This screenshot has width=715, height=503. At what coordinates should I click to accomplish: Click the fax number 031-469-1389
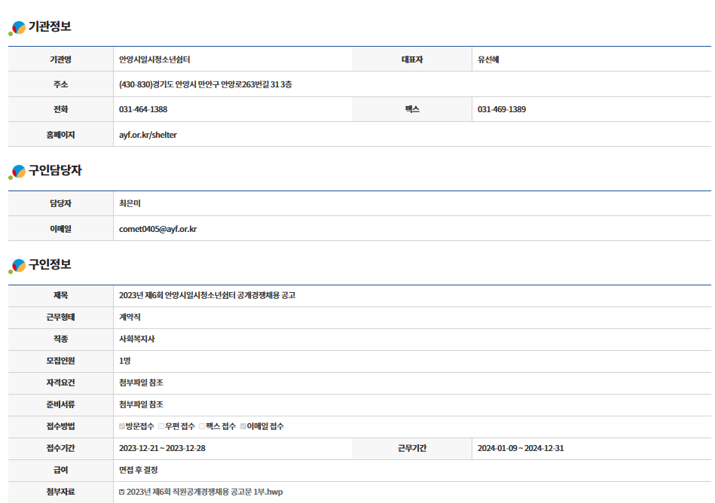(x=502, y=109)
